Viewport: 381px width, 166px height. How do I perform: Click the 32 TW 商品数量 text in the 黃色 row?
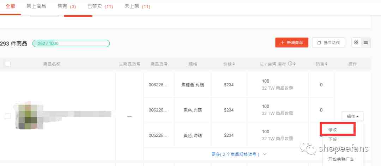[278, 139]
